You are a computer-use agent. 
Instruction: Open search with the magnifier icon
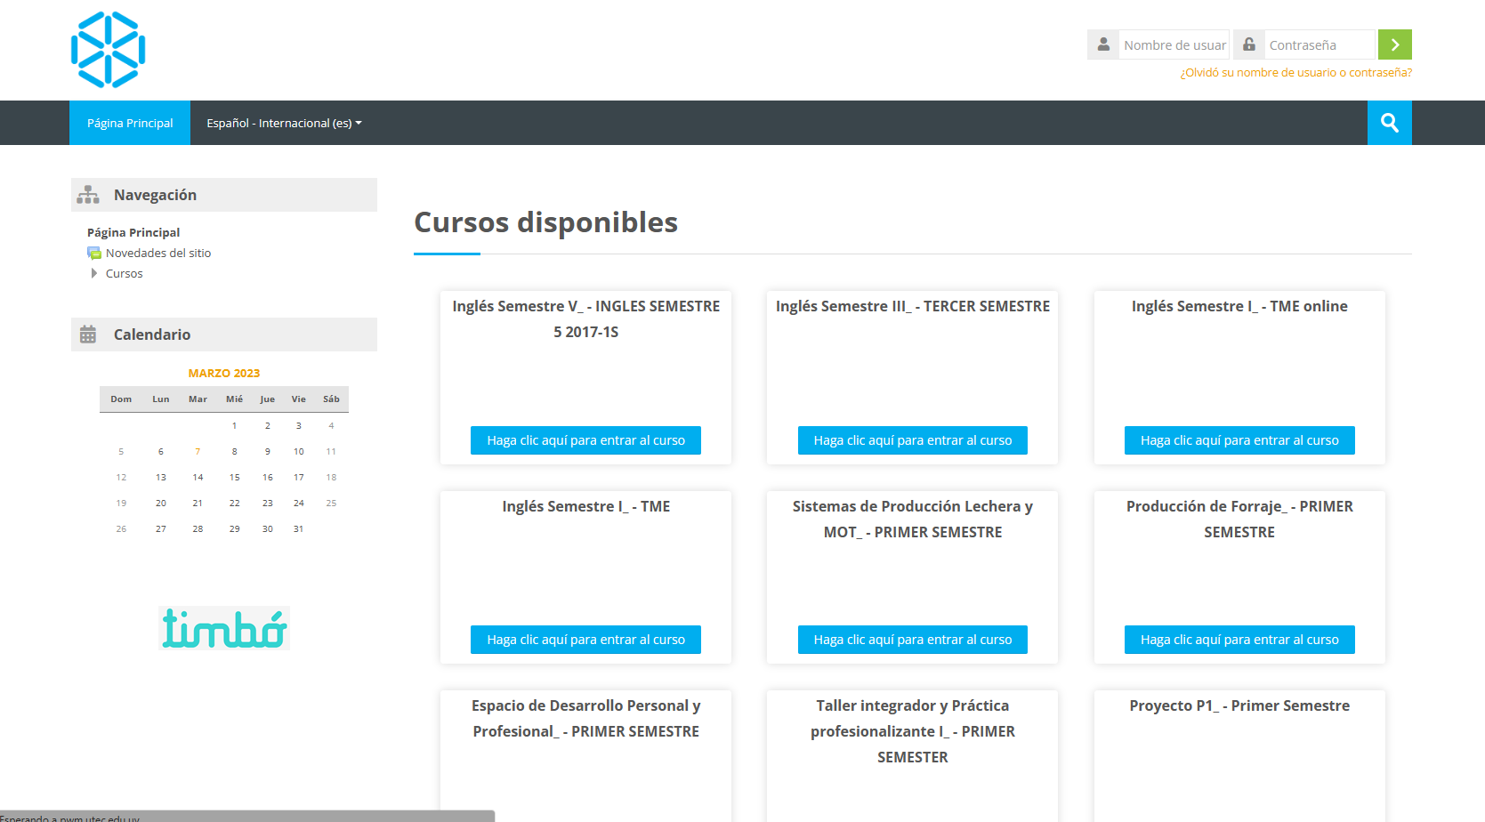[1389, 123]
